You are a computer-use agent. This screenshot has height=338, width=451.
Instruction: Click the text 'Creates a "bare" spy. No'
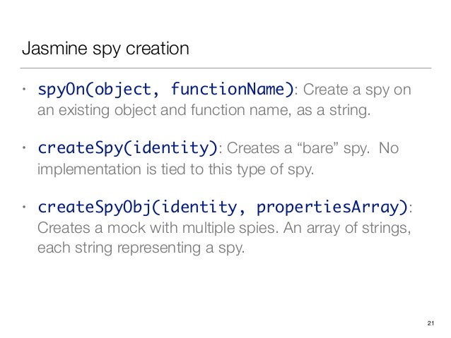[x=312, y=148]
